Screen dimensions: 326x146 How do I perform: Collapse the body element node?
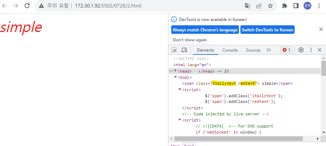(175, 77)
